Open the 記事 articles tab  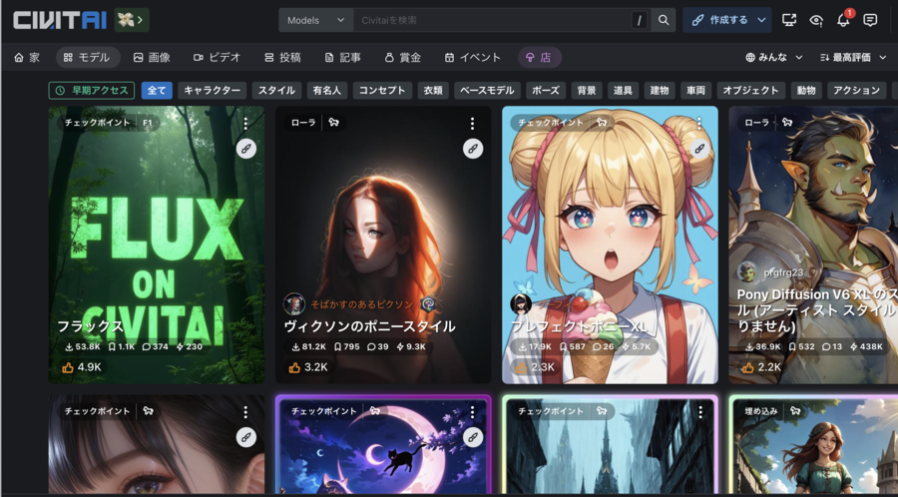point(342,57)
